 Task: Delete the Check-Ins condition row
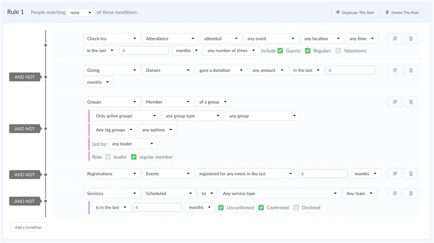pyautogui.click(x=411, y=38)
